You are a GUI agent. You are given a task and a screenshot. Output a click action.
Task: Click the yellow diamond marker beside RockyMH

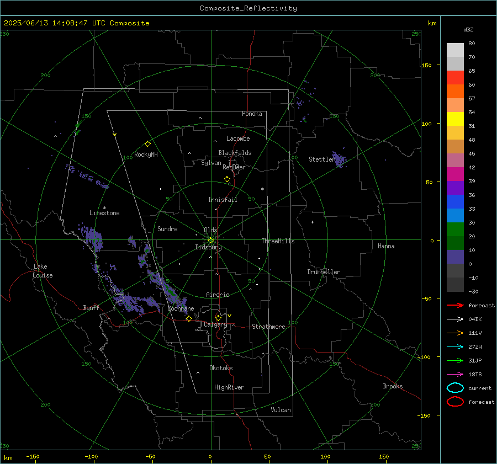click(x=147, y=144)
